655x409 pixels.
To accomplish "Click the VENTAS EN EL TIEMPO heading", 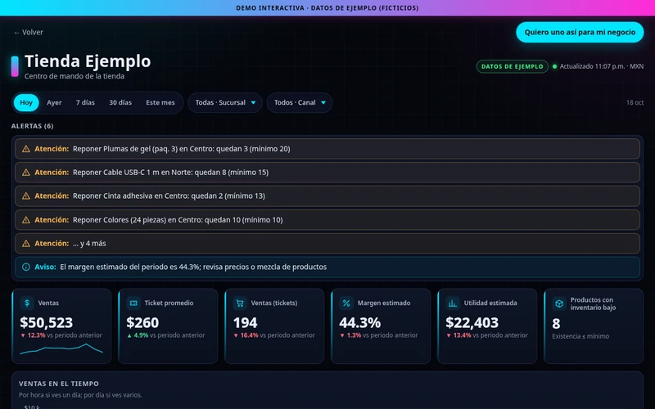I will coord(59,384).
